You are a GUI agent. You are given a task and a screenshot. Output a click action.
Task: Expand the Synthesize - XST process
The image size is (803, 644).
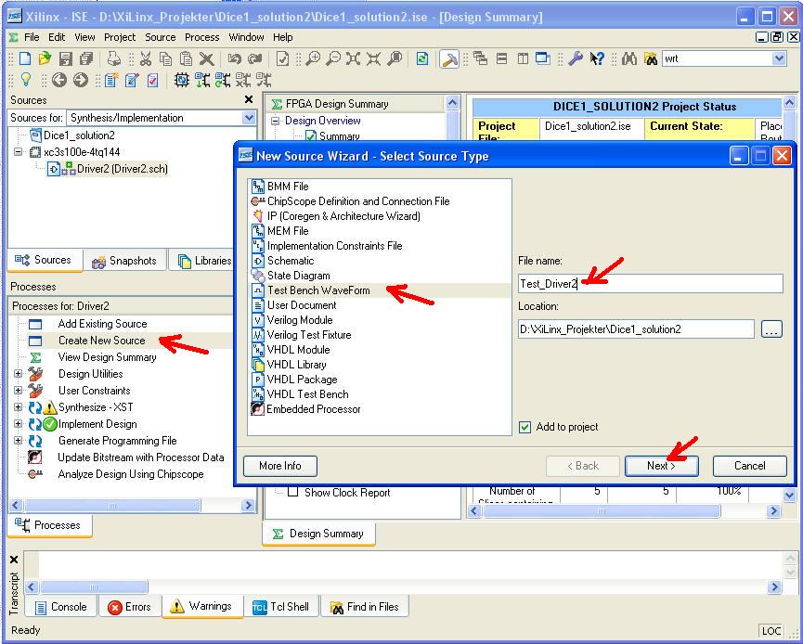(19, 407)
